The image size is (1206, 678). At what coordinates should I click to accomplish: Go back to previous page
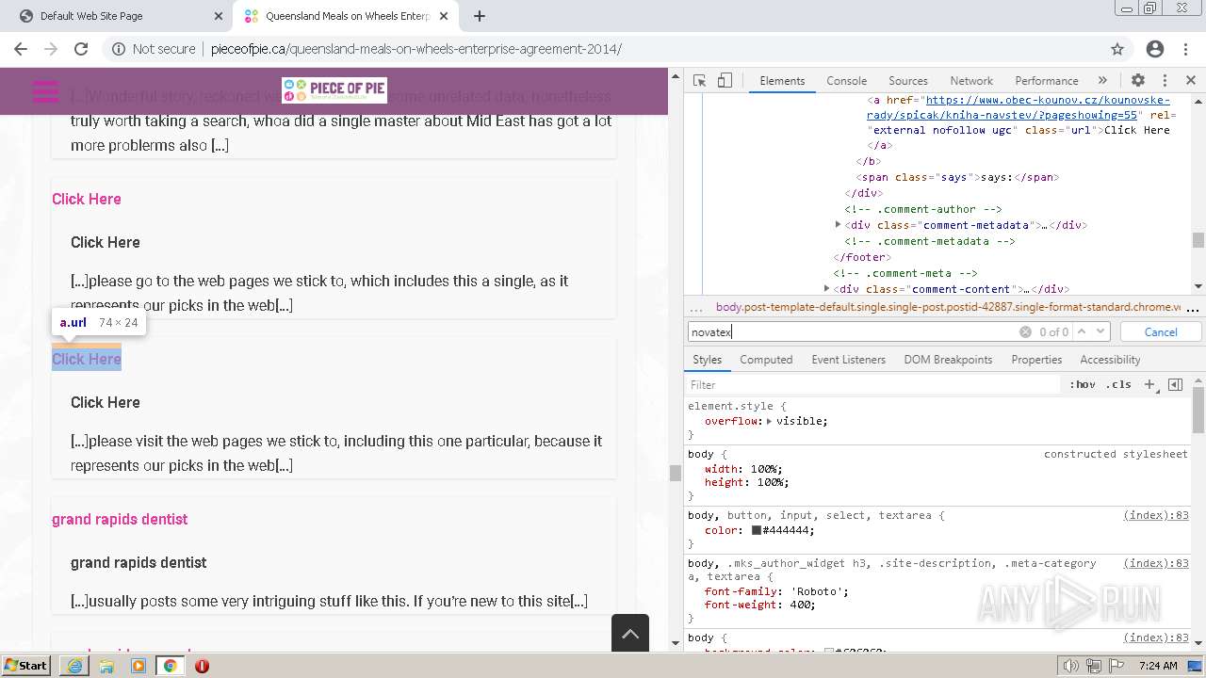pyautogui.click(x=20, y=49)
